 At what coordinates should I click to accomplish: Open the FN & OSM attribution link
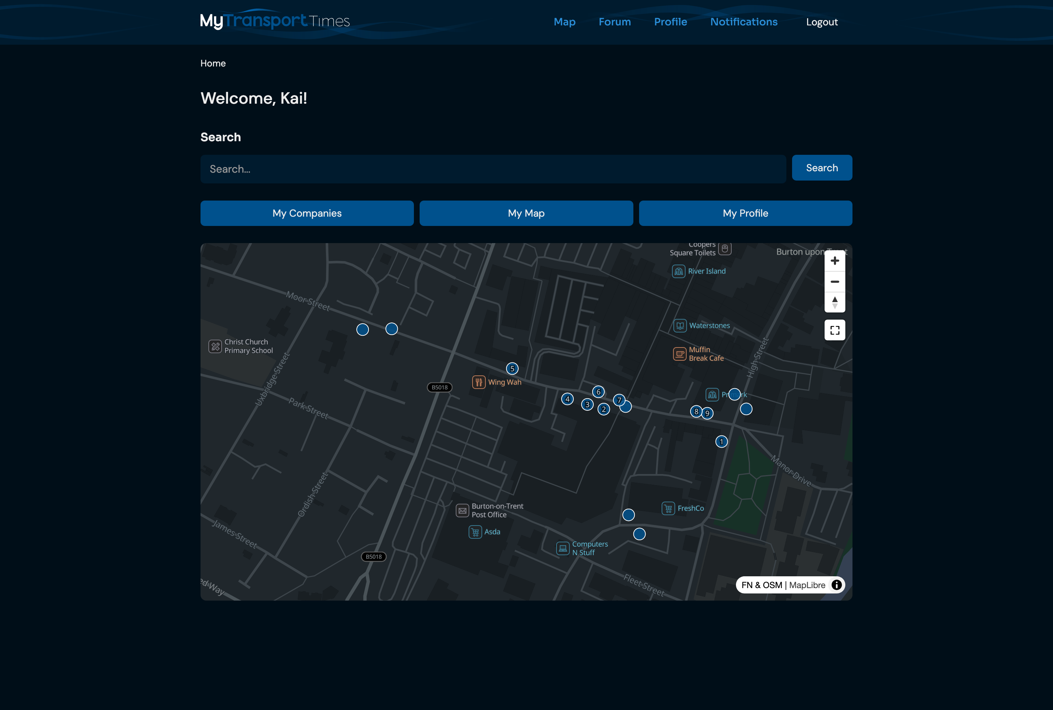[762, 585]
